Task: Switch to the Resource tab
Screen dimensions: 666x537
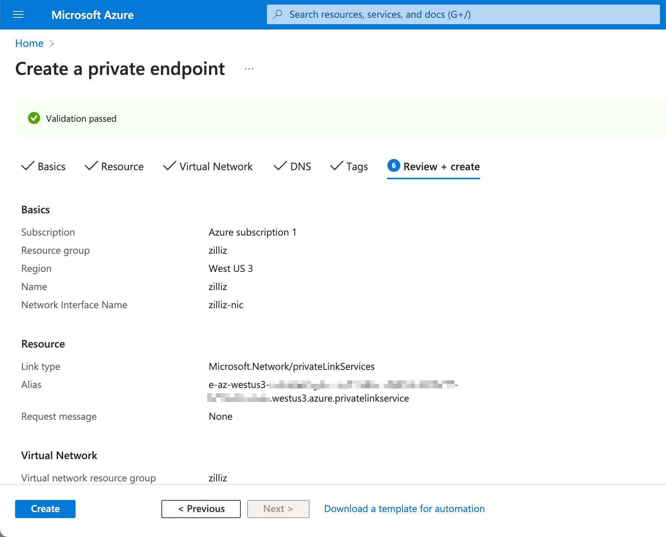Action: pyautogui.click(x=122, y=167)
